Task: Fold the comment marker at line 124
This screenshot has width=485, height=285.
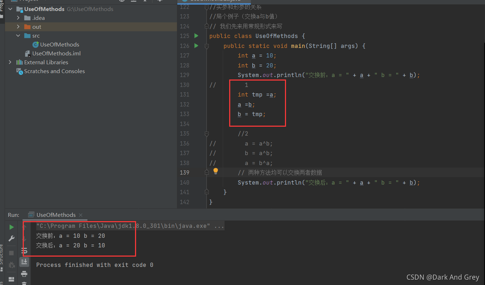Action: point(207,26)
